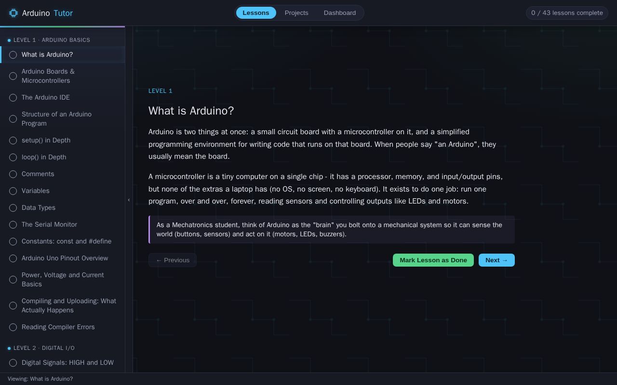Open the Comments lesson
The height and width of the screenshot is (385, 617).
(63, 174)
